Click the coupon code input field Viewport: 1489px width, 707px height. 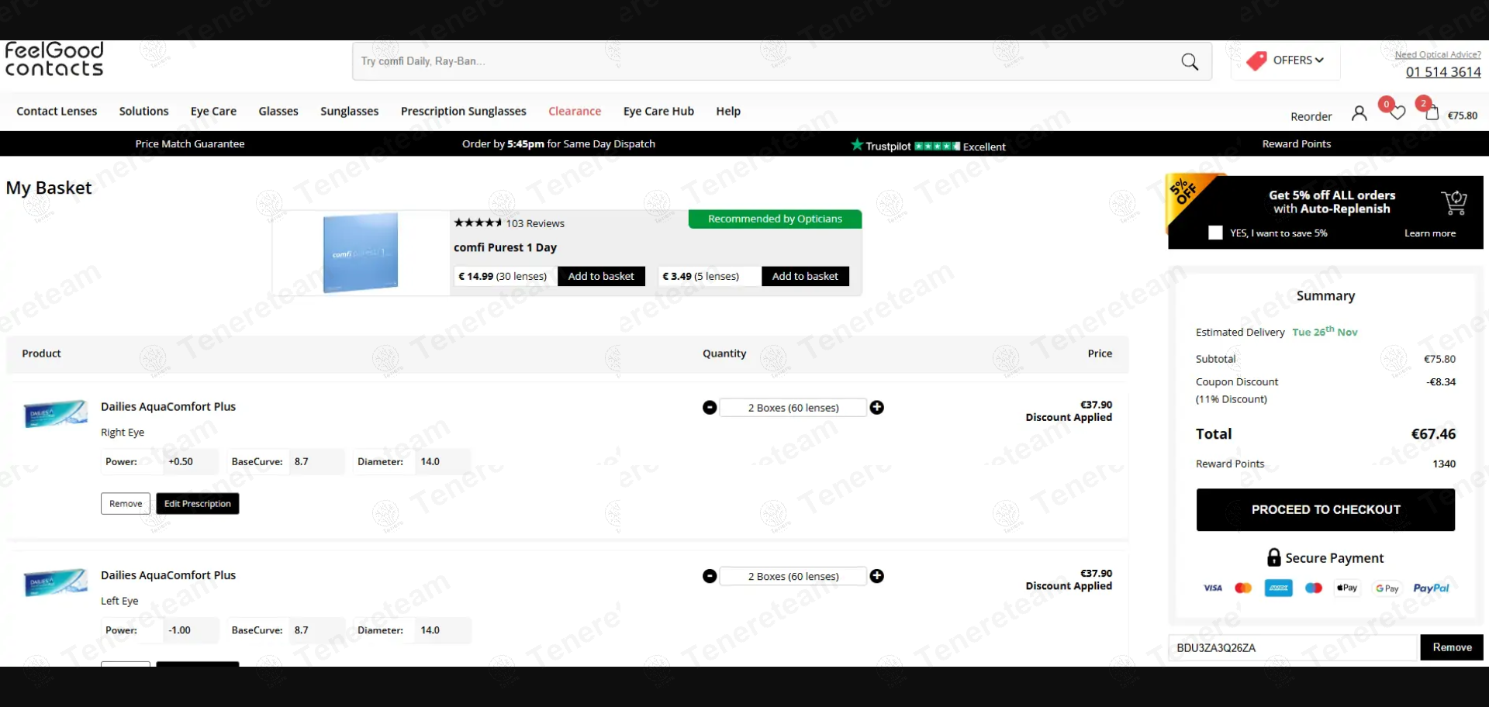1293,647
